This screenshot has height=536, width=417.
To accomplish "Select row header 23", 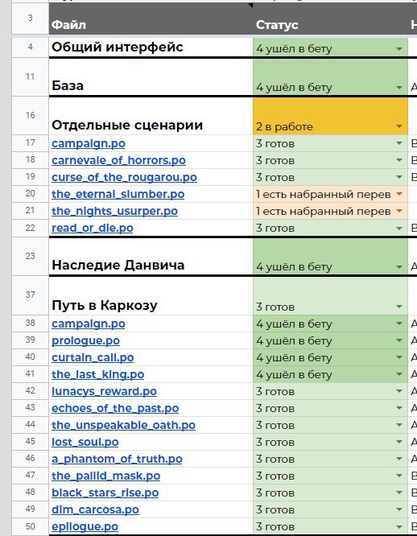I will tap(30, 256).
